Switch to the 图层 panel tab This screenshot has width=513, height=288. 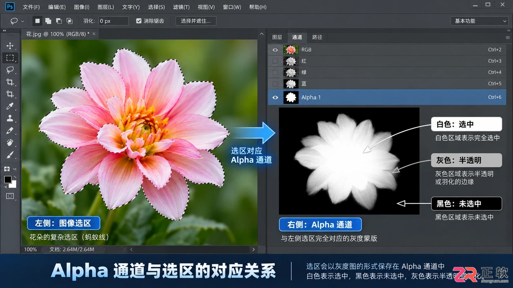tap(277, 37)
